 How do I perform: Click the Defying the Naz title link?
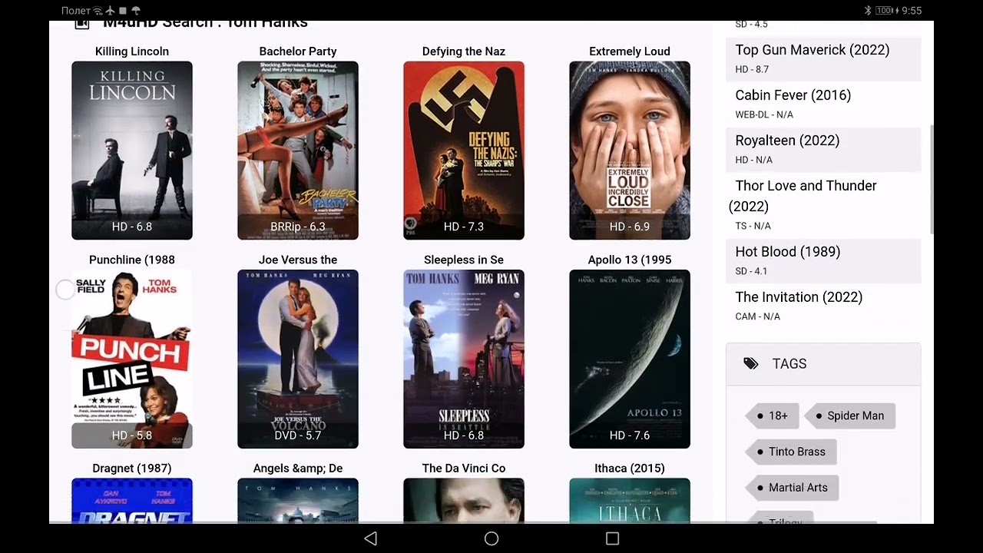(464, 51)
